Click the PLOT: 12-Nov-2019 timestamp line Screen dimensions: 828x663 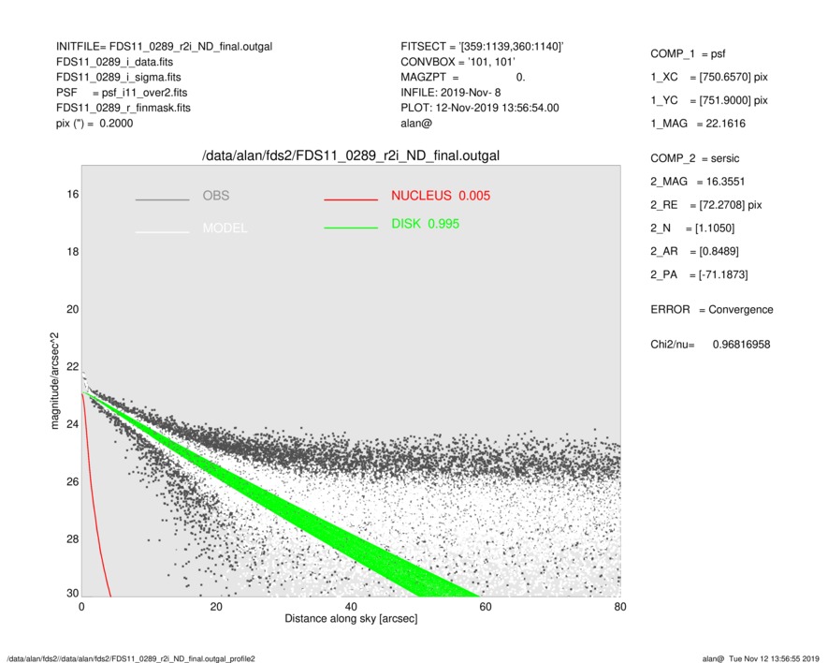point(479,108)
